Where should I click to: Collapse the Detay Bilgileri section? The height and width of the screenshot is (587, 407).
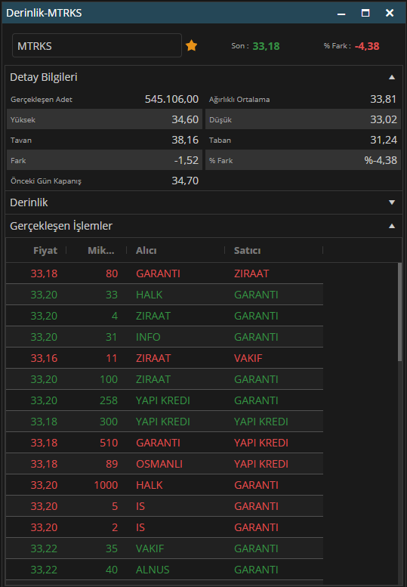[392, 77]
